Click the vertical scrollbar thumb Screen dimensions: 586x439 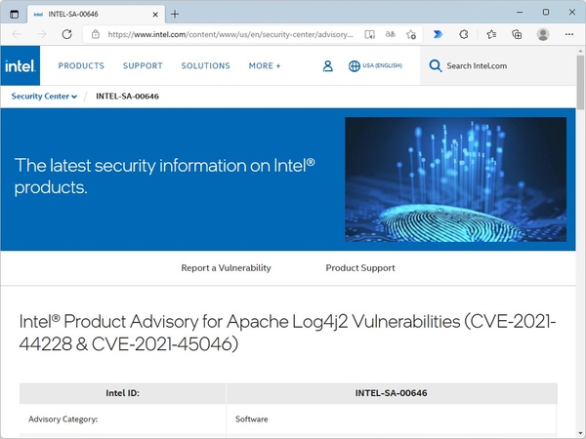click(580, 82)
